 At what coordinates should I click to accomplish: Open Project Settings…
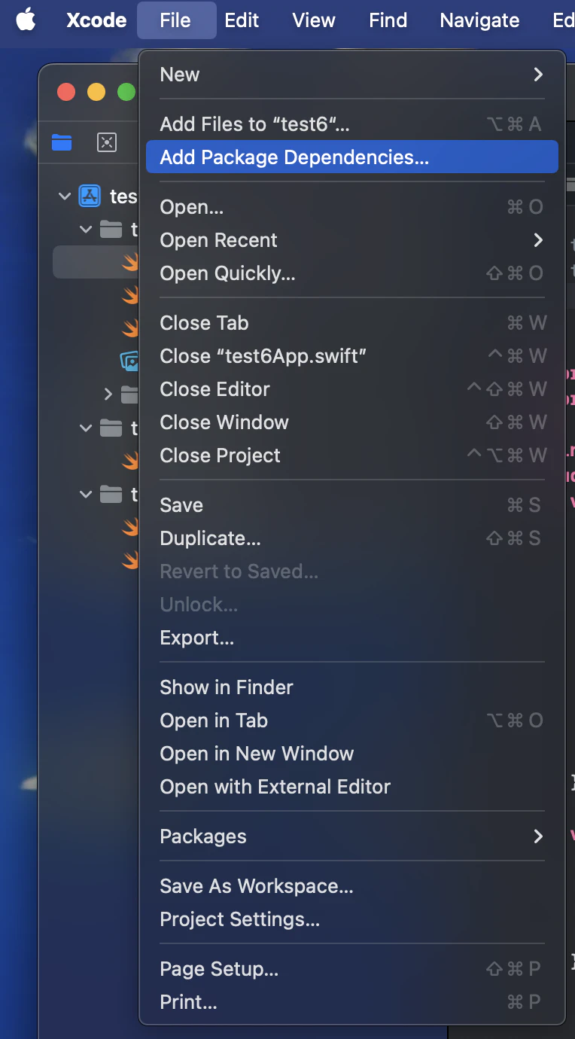tap(352, 919)
